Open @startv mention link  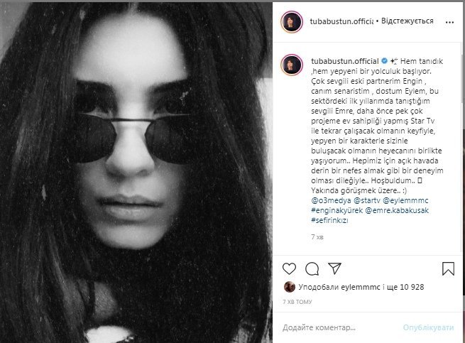tap(367, 200)
